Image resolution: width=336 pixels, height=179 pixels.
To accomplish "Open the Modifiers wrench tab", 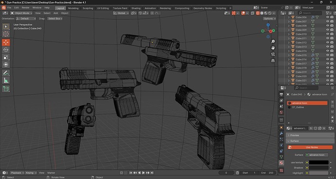I will click(x=281, y=134).
